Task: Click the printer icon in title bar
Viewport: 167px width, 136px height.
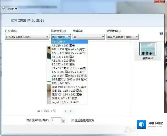Action: point(3,9)
